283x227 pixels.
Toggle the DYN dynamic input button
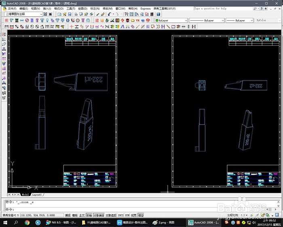coord(127,215)
